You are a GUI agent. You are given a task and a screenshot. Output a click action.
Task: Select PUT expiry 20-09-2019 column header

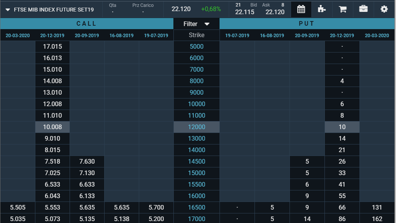[307, 36]
